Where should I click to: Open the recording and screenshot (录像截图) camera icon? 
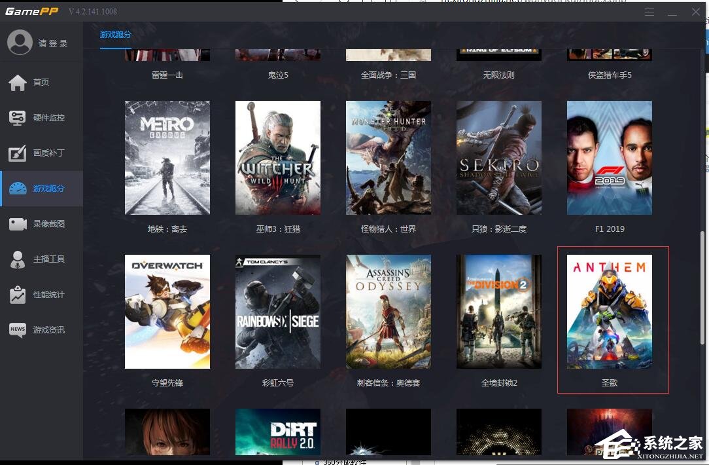[x=18, y=224]
